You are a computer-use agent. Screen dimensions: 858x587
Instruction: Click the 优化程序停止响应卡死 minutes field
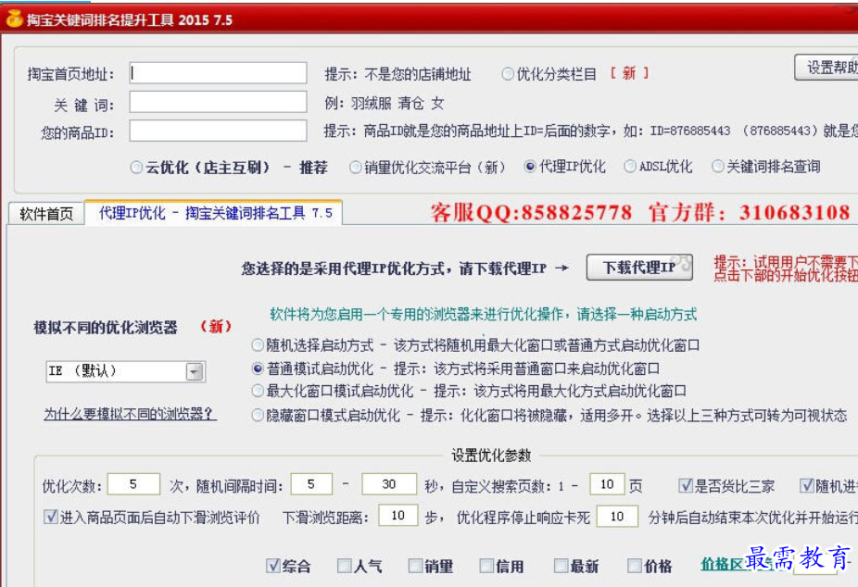point(617,516)
